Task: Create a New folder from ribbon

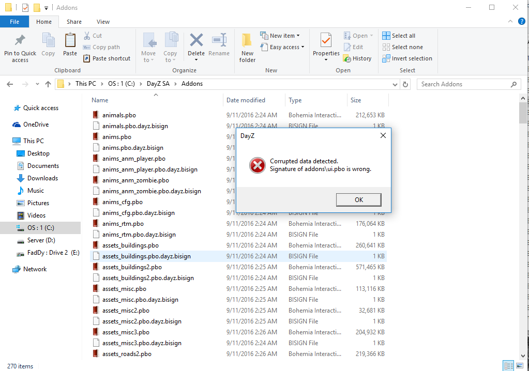Action: click(x=247, y=48)
